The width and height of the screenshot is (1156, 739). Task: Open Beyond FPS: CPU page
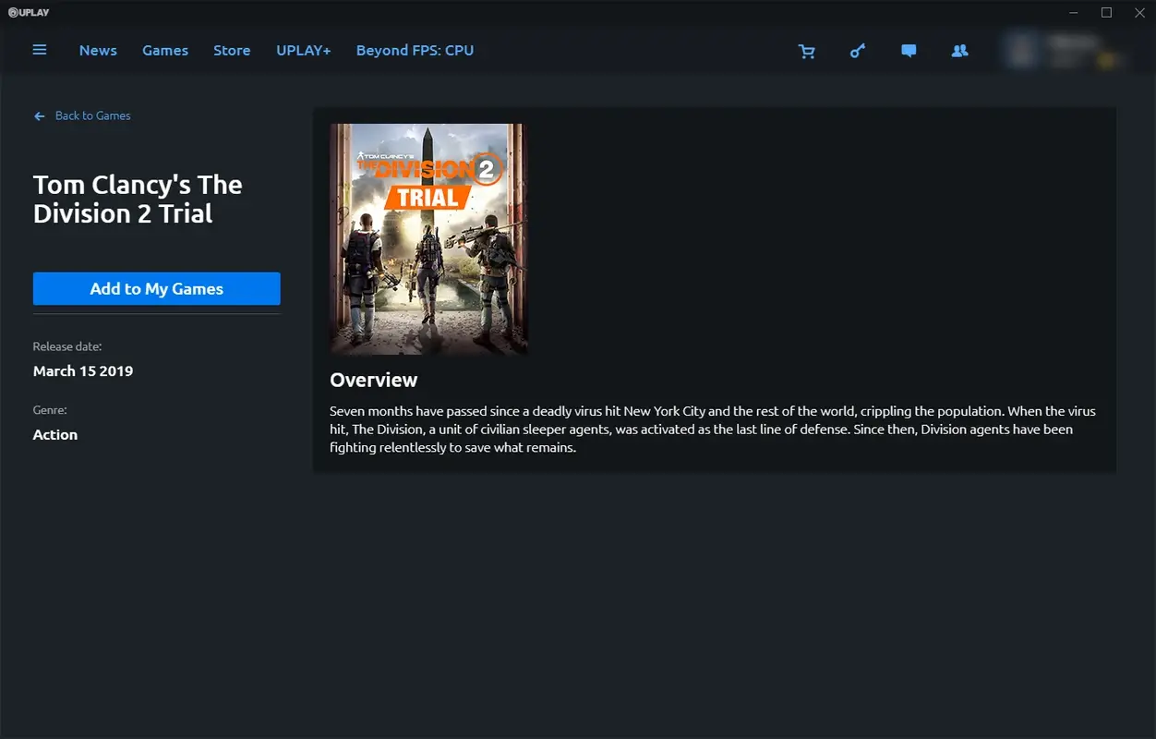click(x=415, y=51)
